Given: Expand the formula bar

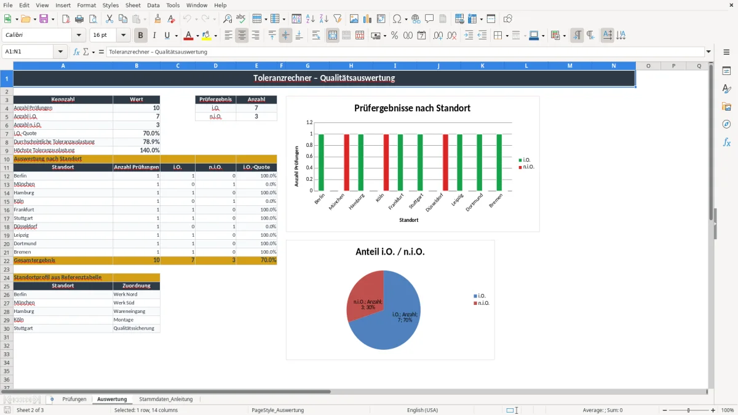Looking at the screenshot, I should coord(709,52).
